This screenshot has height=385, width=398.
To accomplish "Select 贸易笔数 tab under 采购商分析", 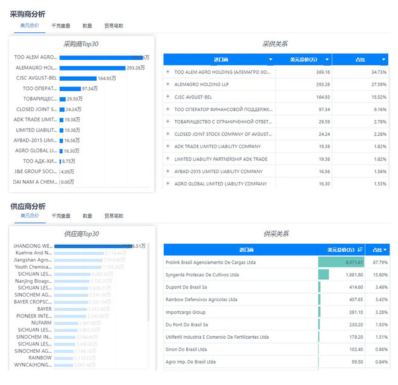I will 114,26.
